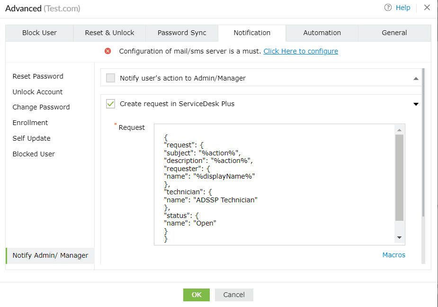
Task: Open the Enrollment section
Action: (x=30, y=122)
